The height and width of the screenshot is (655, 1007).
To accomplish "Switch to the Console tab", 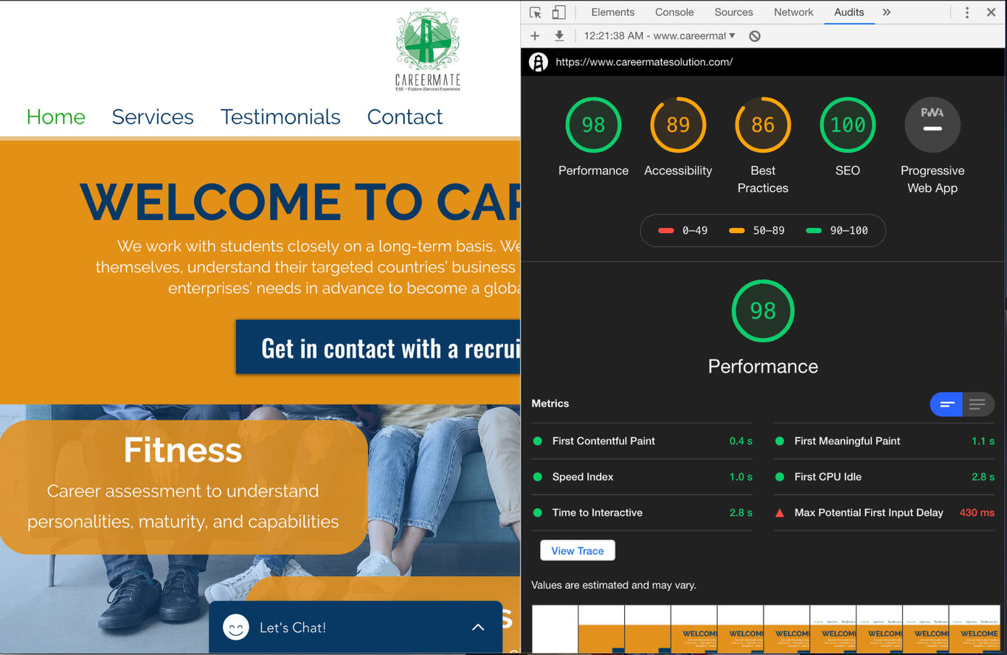I will [674, 13].
